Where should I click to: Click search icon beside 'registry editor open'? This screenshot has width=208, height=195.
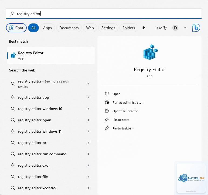click(13, 120)
